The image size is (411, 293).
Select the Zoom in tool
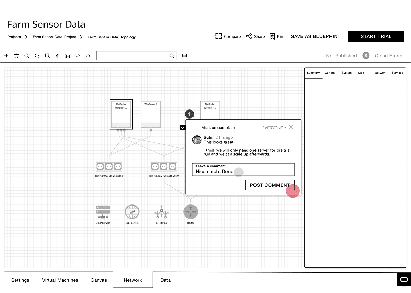pyautogui.click(x=27, y=55)
